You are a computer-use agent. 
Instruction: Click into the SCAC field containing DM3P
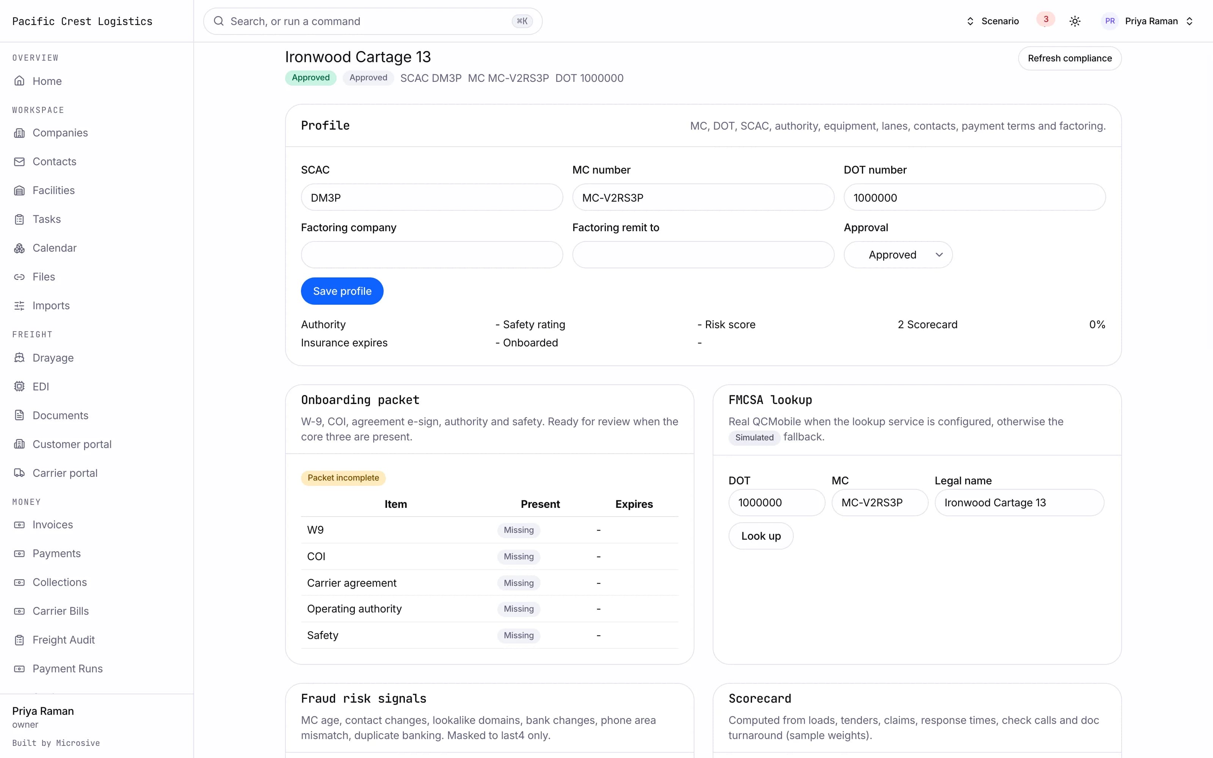(x=432, y=197)
